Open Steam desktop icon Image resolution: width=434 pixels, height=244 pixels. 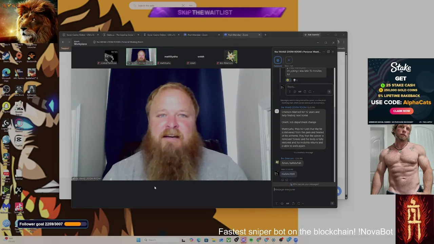[x=6, y=57]
